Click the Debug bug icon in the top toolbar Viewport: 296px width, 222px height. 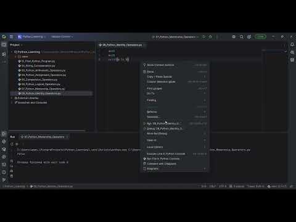click(x=210, y=37)
